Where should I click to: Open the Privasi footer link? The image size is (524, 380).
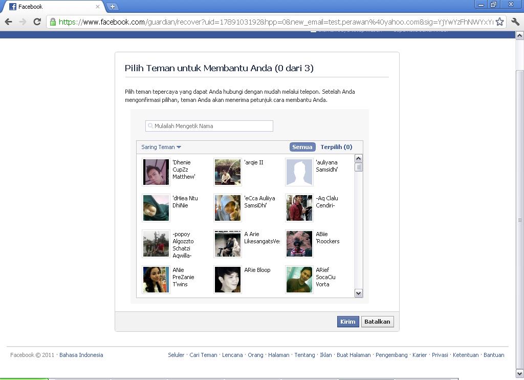440,355
